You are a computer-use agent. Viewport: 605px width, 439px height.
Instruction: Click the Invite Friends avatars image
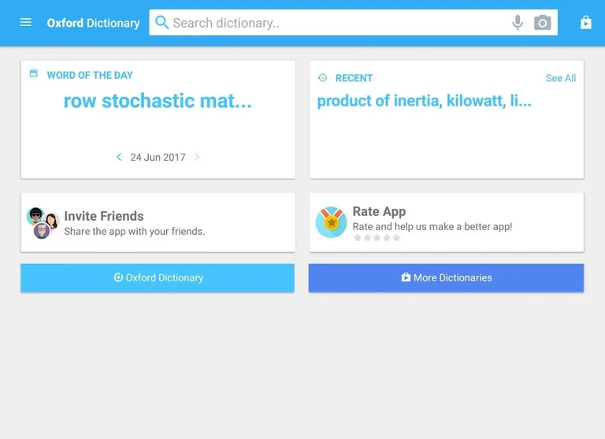pyautogui.click(x=43, y=222)
